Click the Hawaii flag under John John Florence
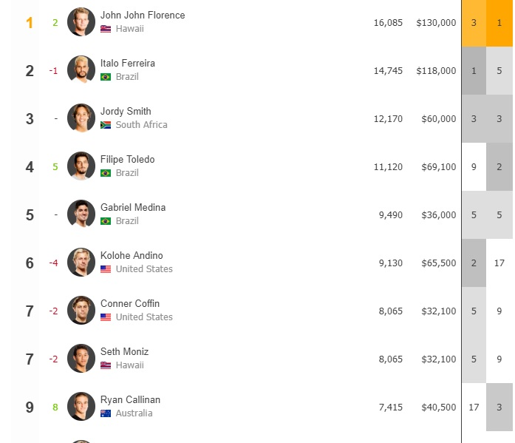This screenshot has width=515, height=443. coord(106,29)
